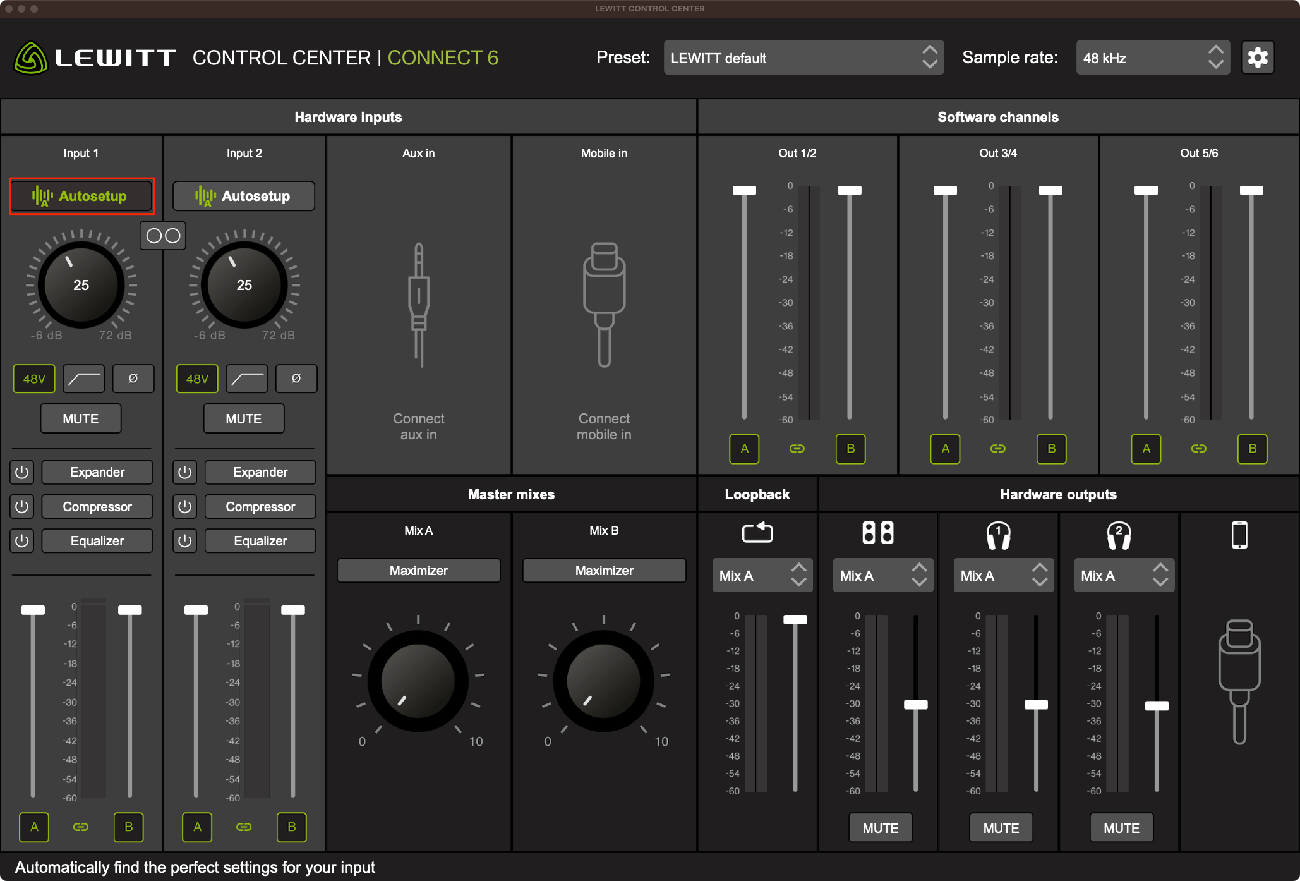Toggle Out 5/6 routing to Mix A
The image size is (1300, 881).
[1146, 449]
